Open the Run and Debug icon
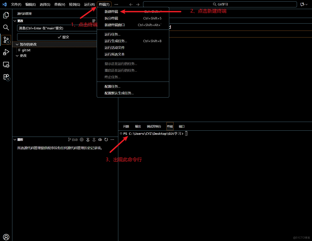This screenshot has height=241, width=312. (6, 52)
